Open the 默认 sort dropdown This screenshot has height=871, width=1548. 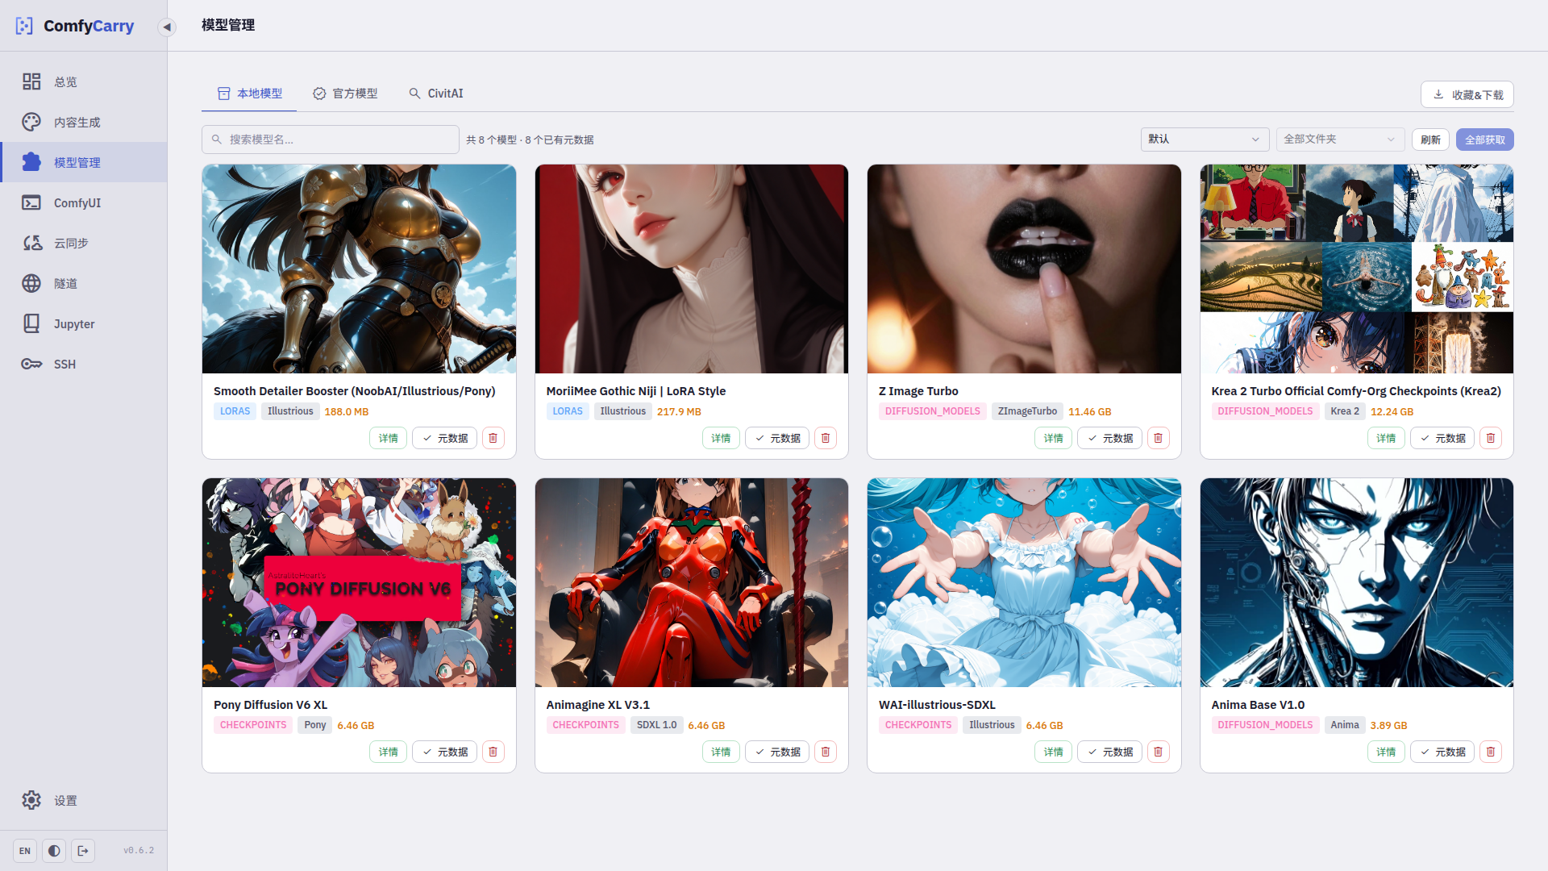(1205, 140)
